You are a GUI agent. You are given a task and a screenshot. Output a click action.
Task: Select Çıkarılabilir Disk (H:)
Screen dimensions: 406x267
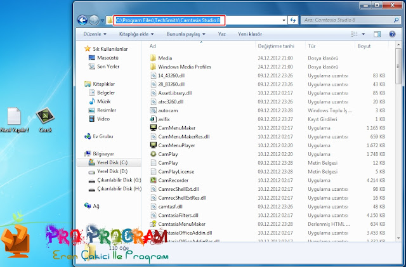[119, 189]
